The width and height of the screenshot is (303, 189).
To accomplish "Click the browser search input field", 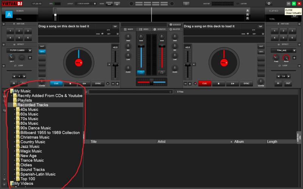I will pyautogui.click(x=131, y=92).
